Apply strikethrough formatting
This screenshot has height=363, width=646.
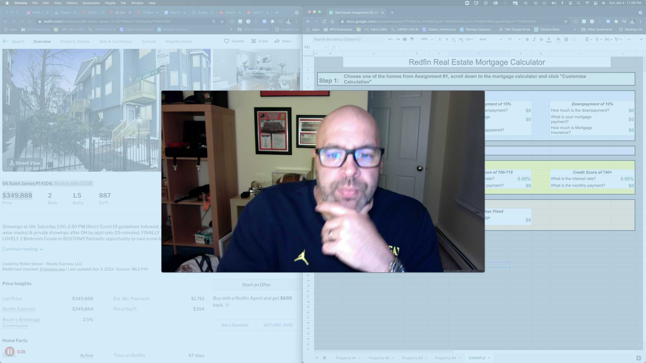click(x=542, y=39)
